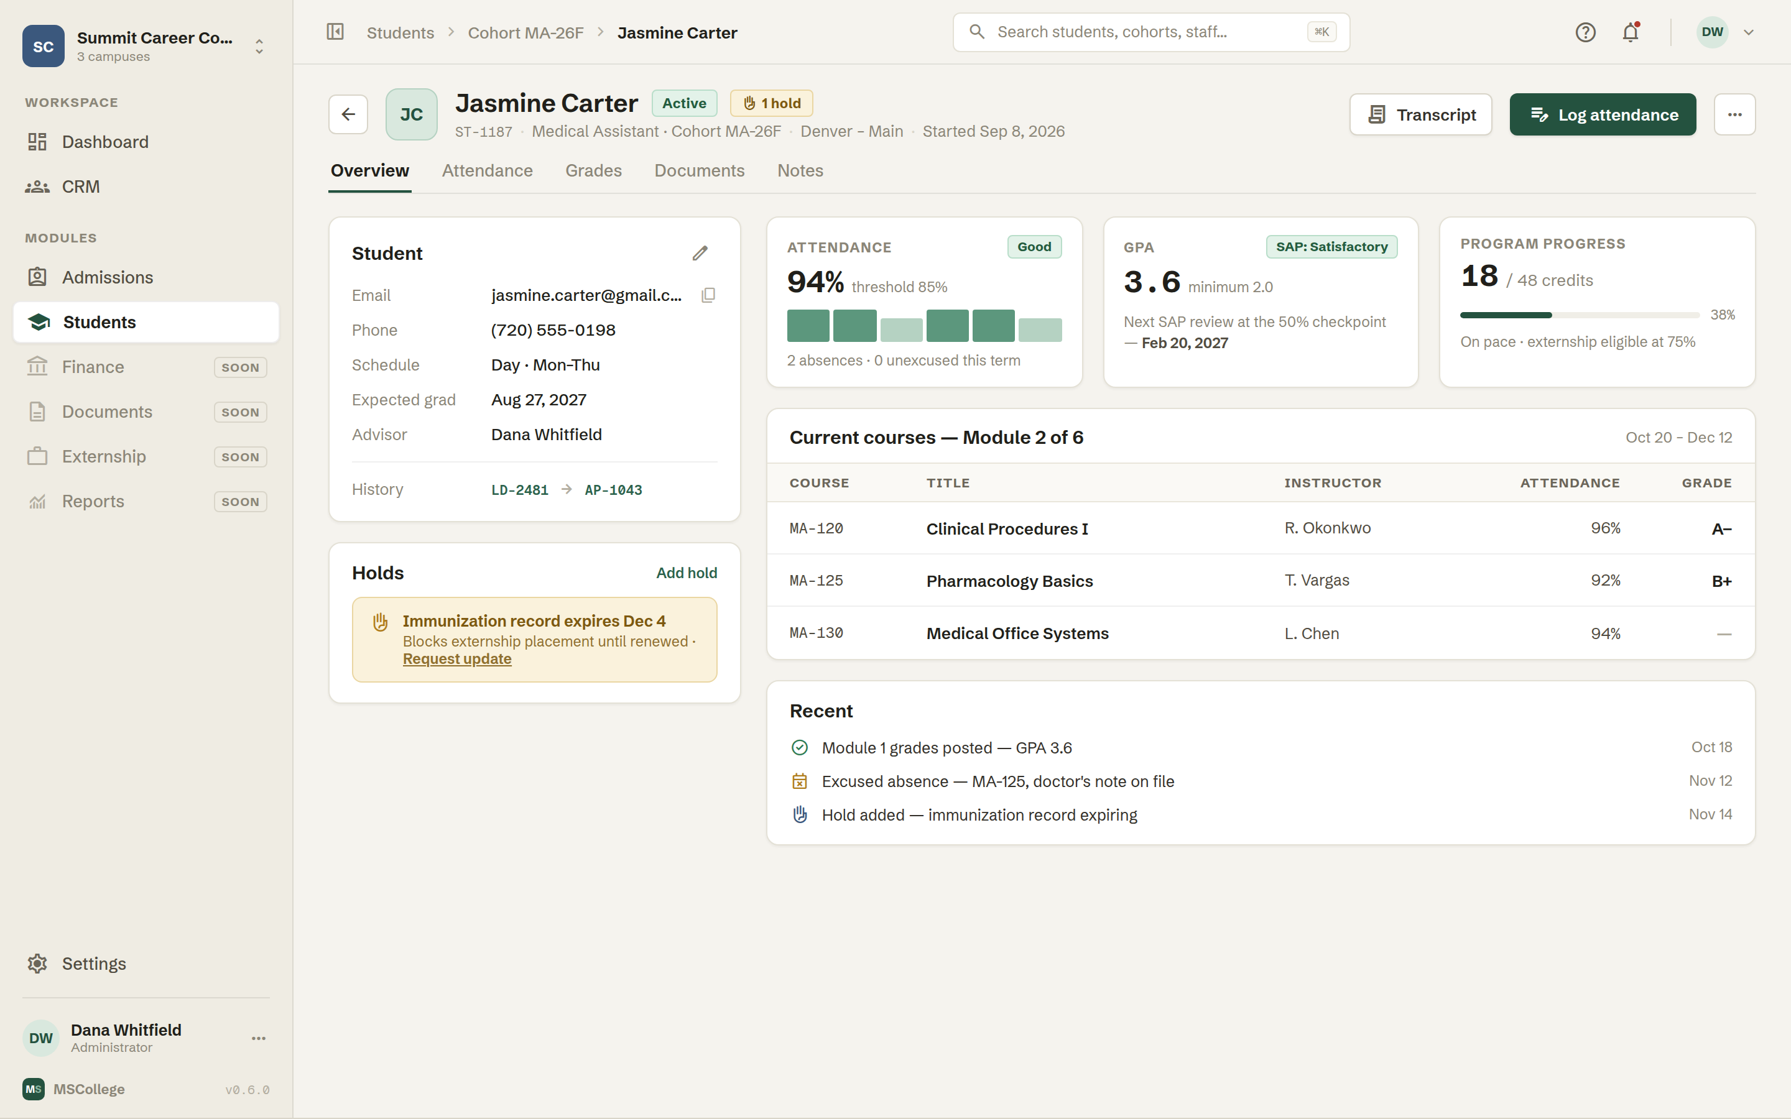Open the student more options ellipsis

tap(1735, 114)
